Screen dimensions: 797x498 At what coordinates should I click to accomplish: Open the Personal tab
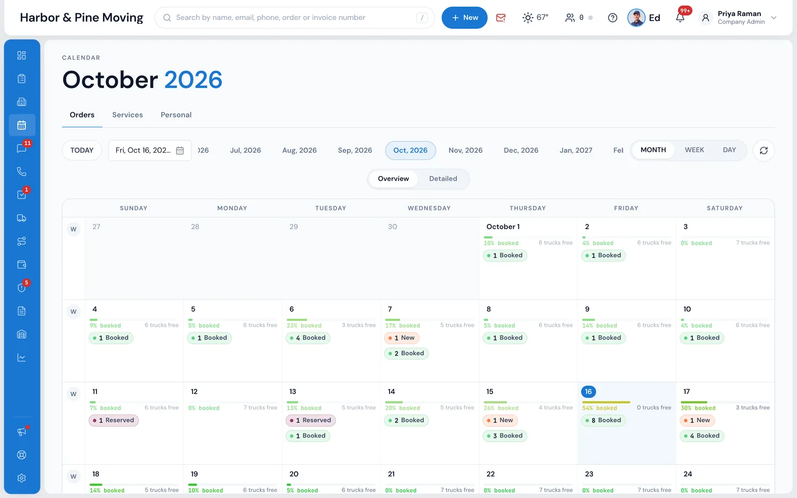point(176,115)
